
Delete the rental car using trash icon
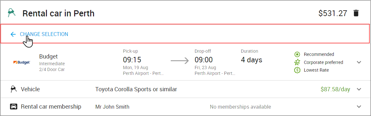coord(356,13)
